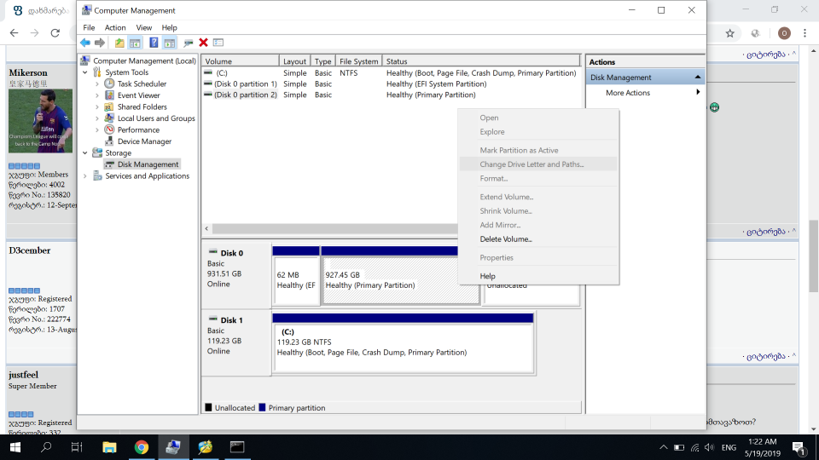Viewport: 819px width, 460px height.
Task: Click the blue Back arrow in toolbar
Action: point(85,43)
